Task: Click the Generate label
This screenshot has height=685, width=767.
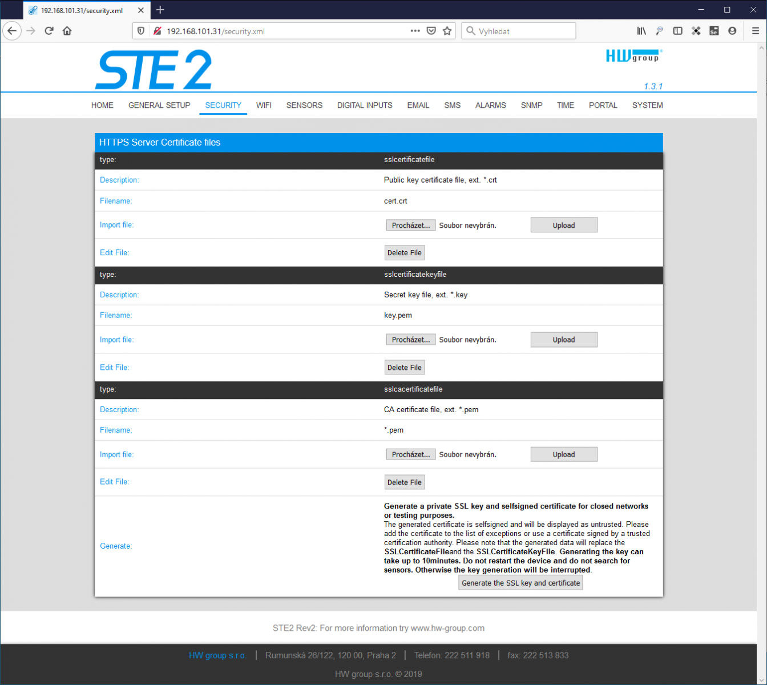Action: pyautogui.click(x=116, y=546)
